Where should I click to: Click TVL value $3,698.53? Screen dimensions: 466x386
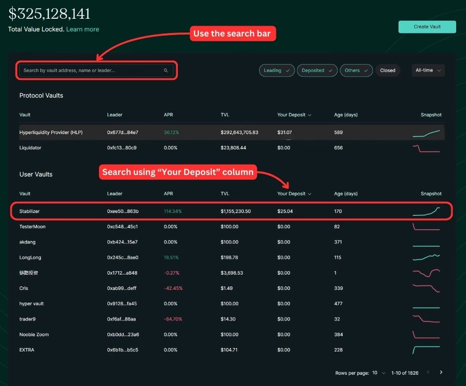coord(232,273)
